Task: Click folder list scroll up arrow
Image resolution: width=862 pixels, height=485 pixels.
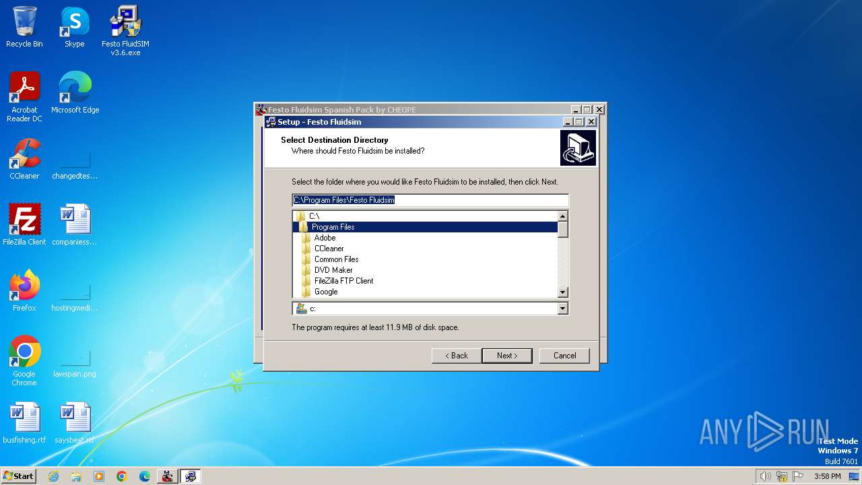Action: [563, 216]
